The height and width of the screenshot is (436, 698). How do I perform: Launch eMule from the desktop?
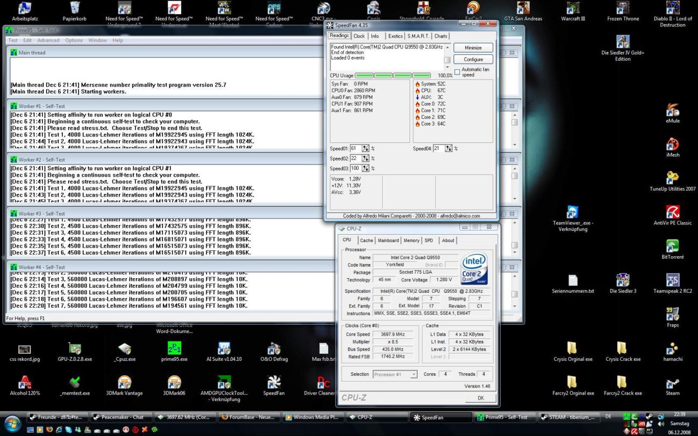coord(673,113)
